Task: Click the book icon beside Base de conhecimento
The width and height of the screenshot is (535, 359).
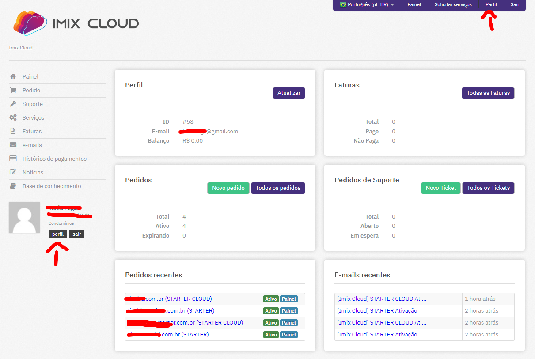Action: 13,186
